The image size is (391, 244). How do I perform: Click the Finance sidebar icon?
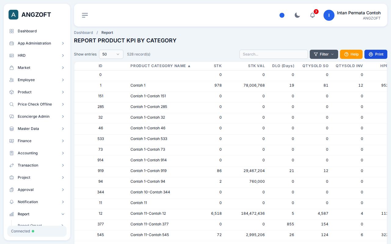pos(12,141)
